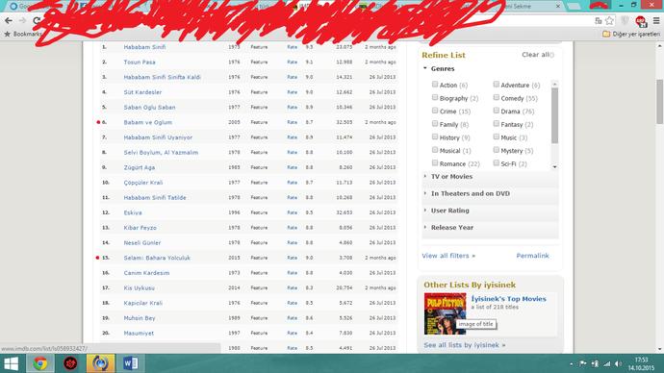Open the movie Kis Uykusu
664x373 pixels.
click(x=139, y=288)
